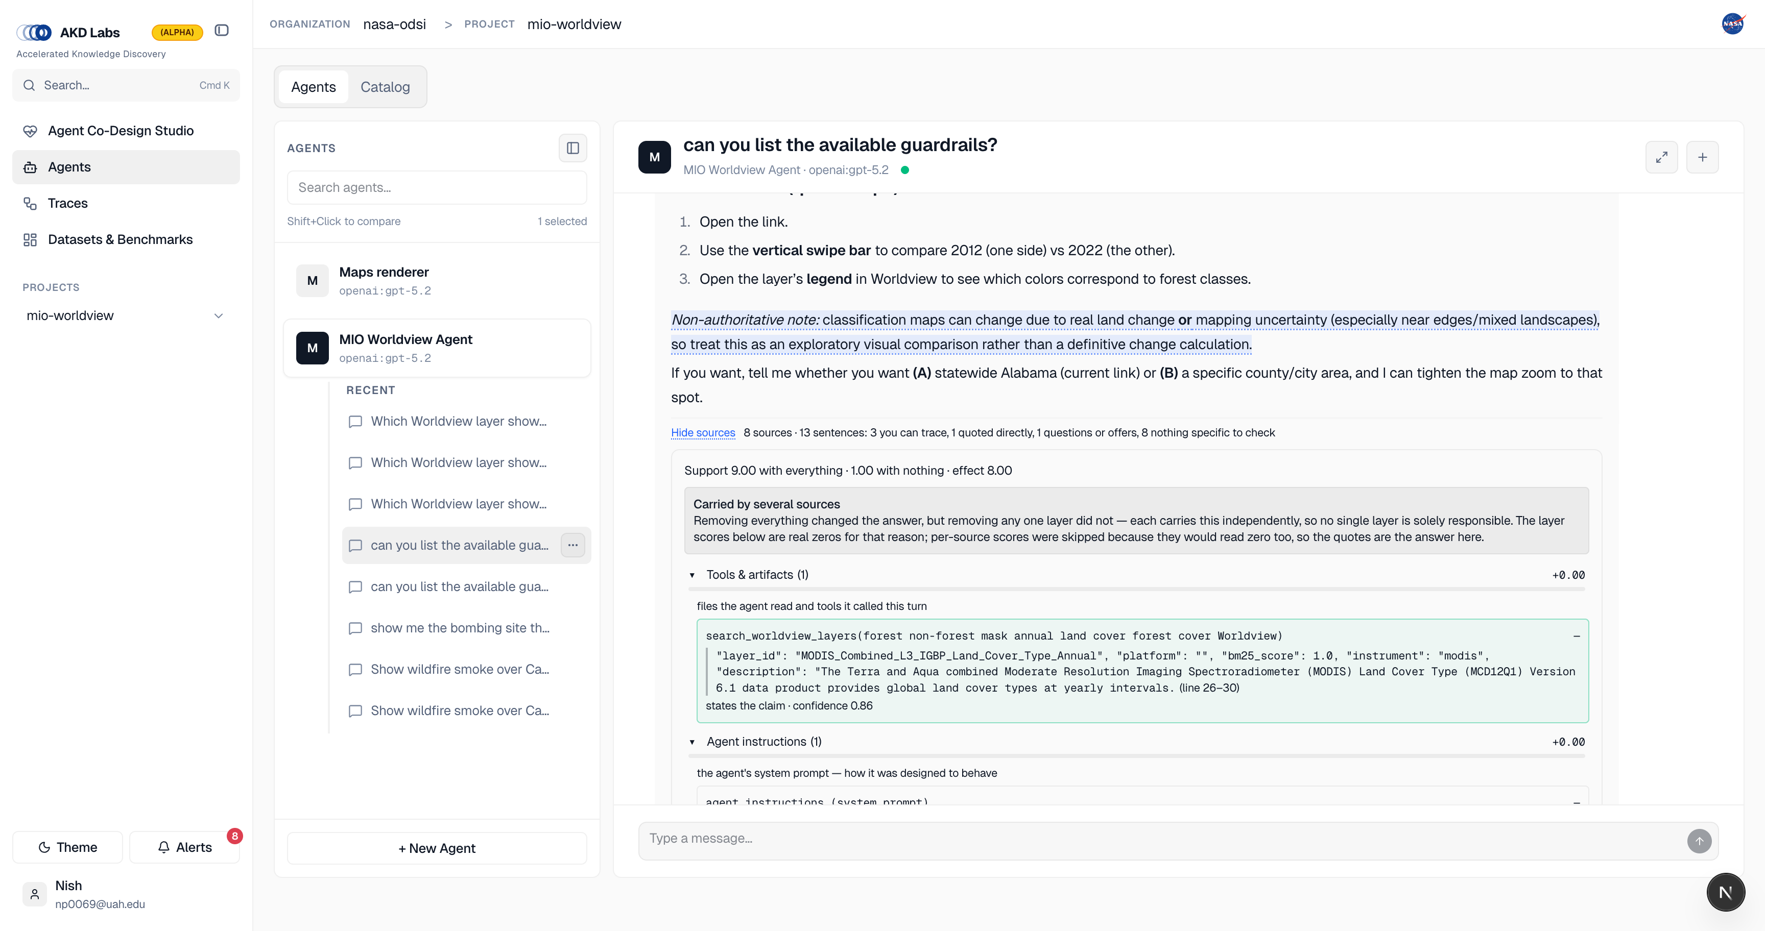1765x931 pixels.
Task: Click 'Support 9.00 with everything' summary line
Action: (x=848, y=471)
